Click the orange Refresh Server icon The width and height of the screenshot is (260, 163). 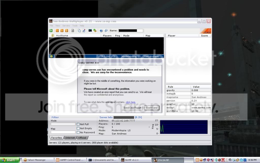(x=67, y=31)
